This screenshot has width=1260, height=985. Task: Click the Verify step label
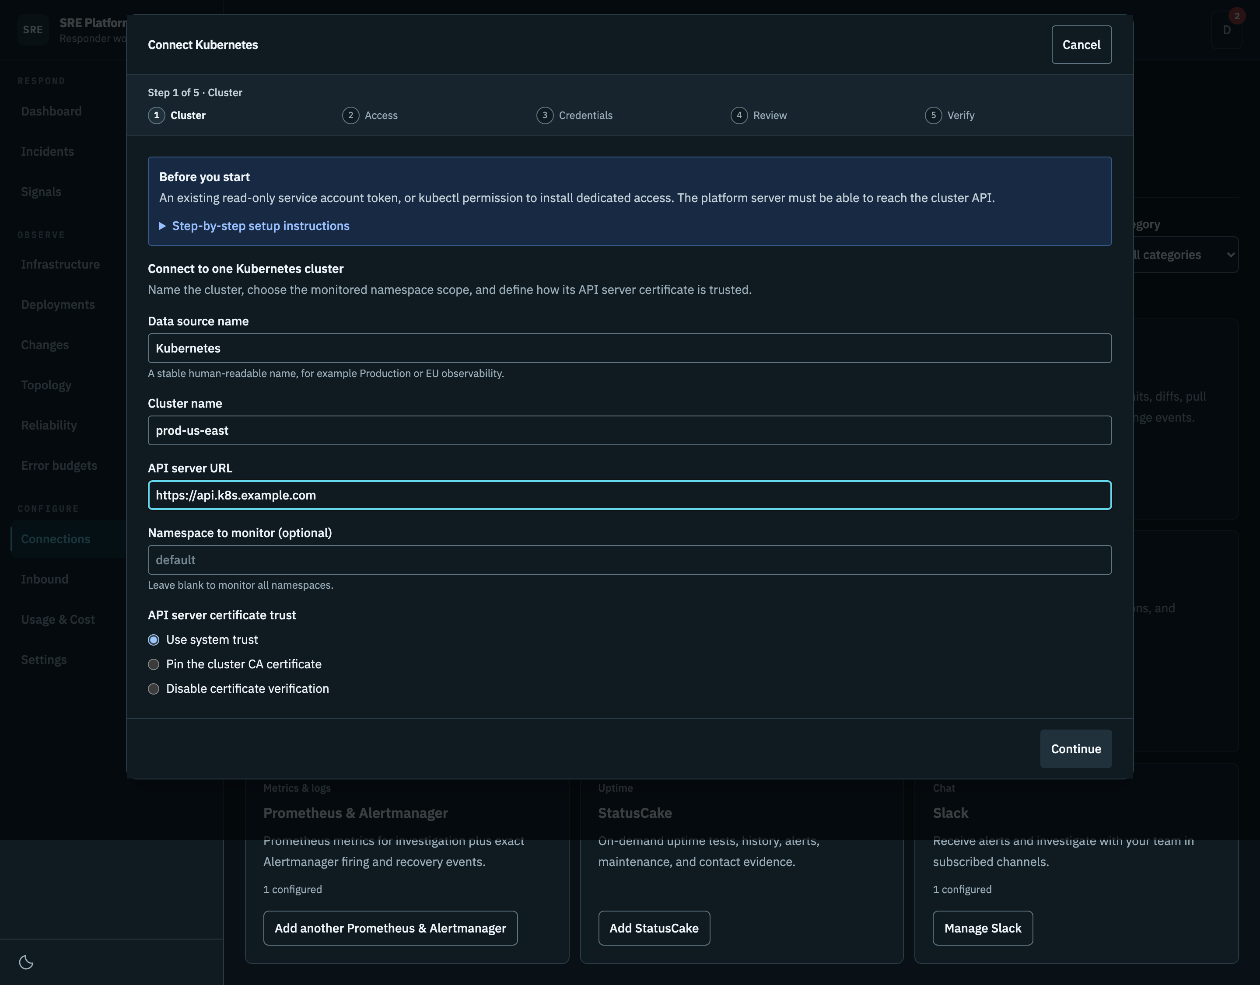(x=961, y=115)
